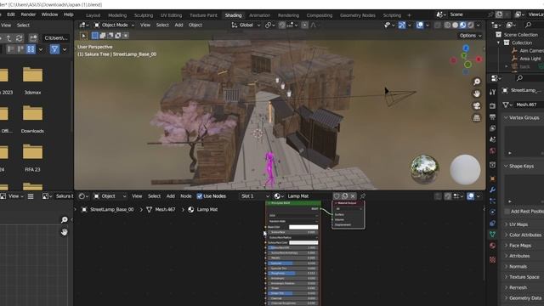Image resolution: width=544 pixels, height=306 pixels.
Task: Click the red X axis on navigation gizmo
Action: click(x=479, y=59)
